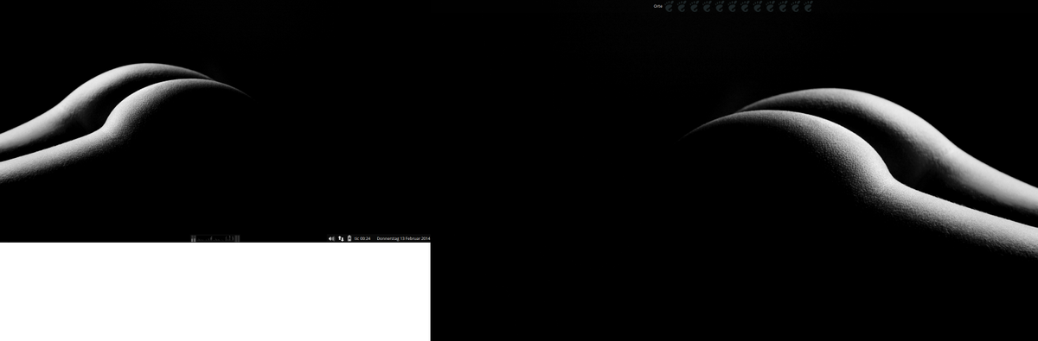
Task: Click the battery status icon
Action: click(x=349, y=238)
